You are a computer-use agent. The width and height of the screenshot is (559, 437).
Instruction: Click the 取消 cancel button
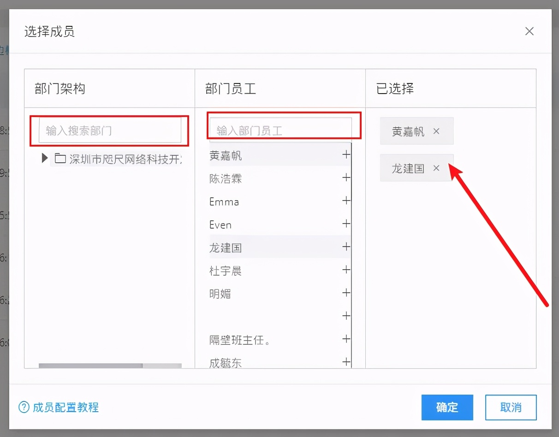pyautogui.click(x=511, y=407)
